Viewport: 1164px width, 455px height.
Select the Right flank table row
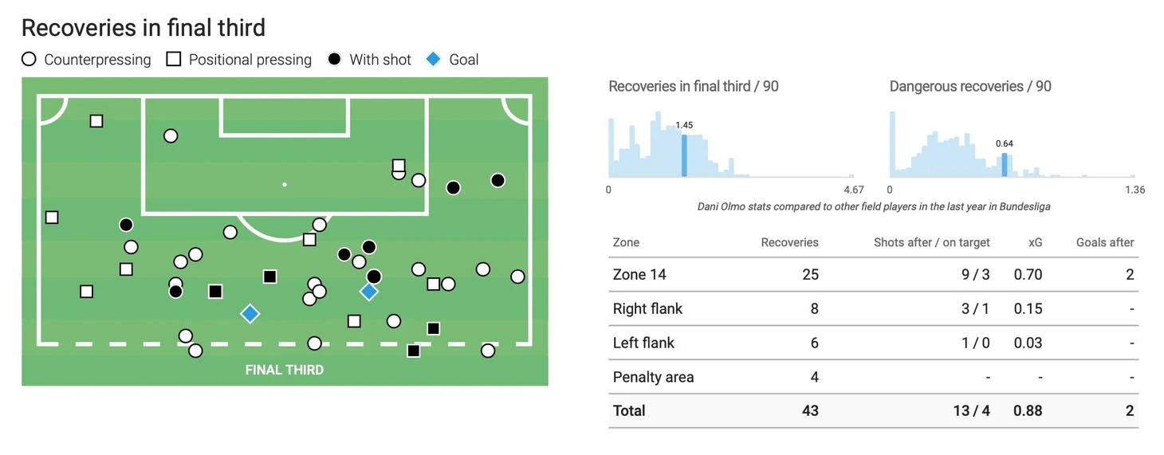tap(873, 308)
